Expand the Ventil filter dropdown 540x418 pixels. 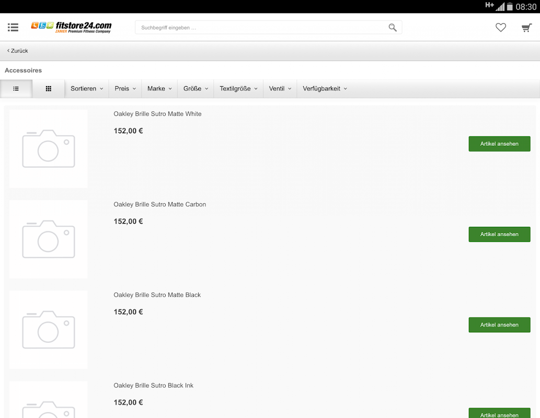point(280,89)
